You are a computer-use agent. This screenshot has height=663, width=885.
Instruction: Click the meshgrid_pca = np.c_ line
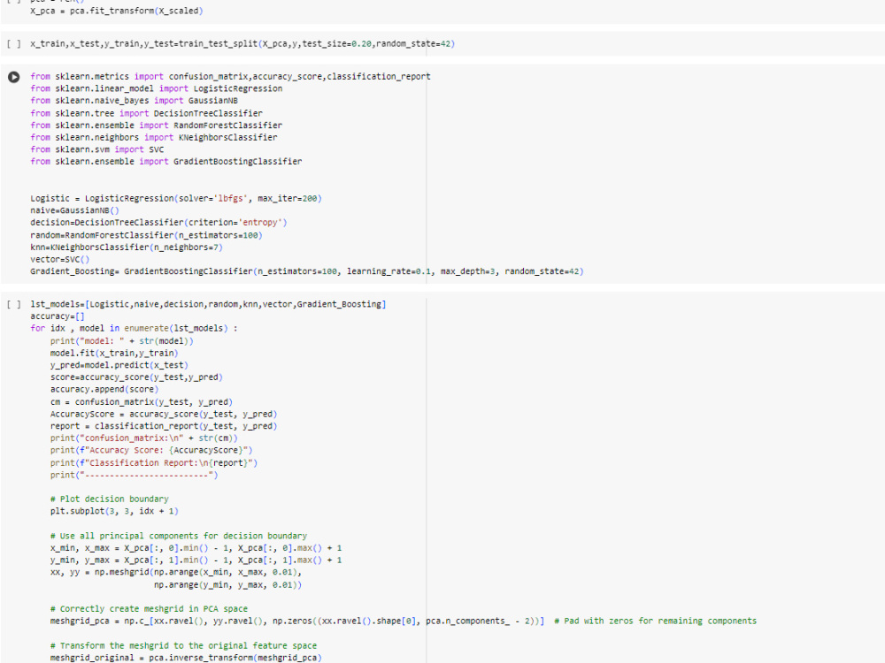[x=297, y=621]
